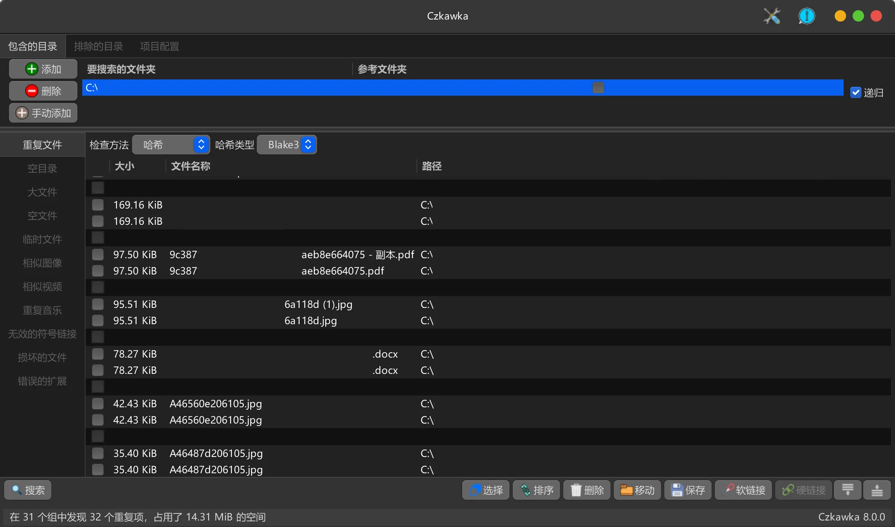The image size is (895, 527).
Task: Select the C:\ folder row
Action: click(x=463, y=88)
